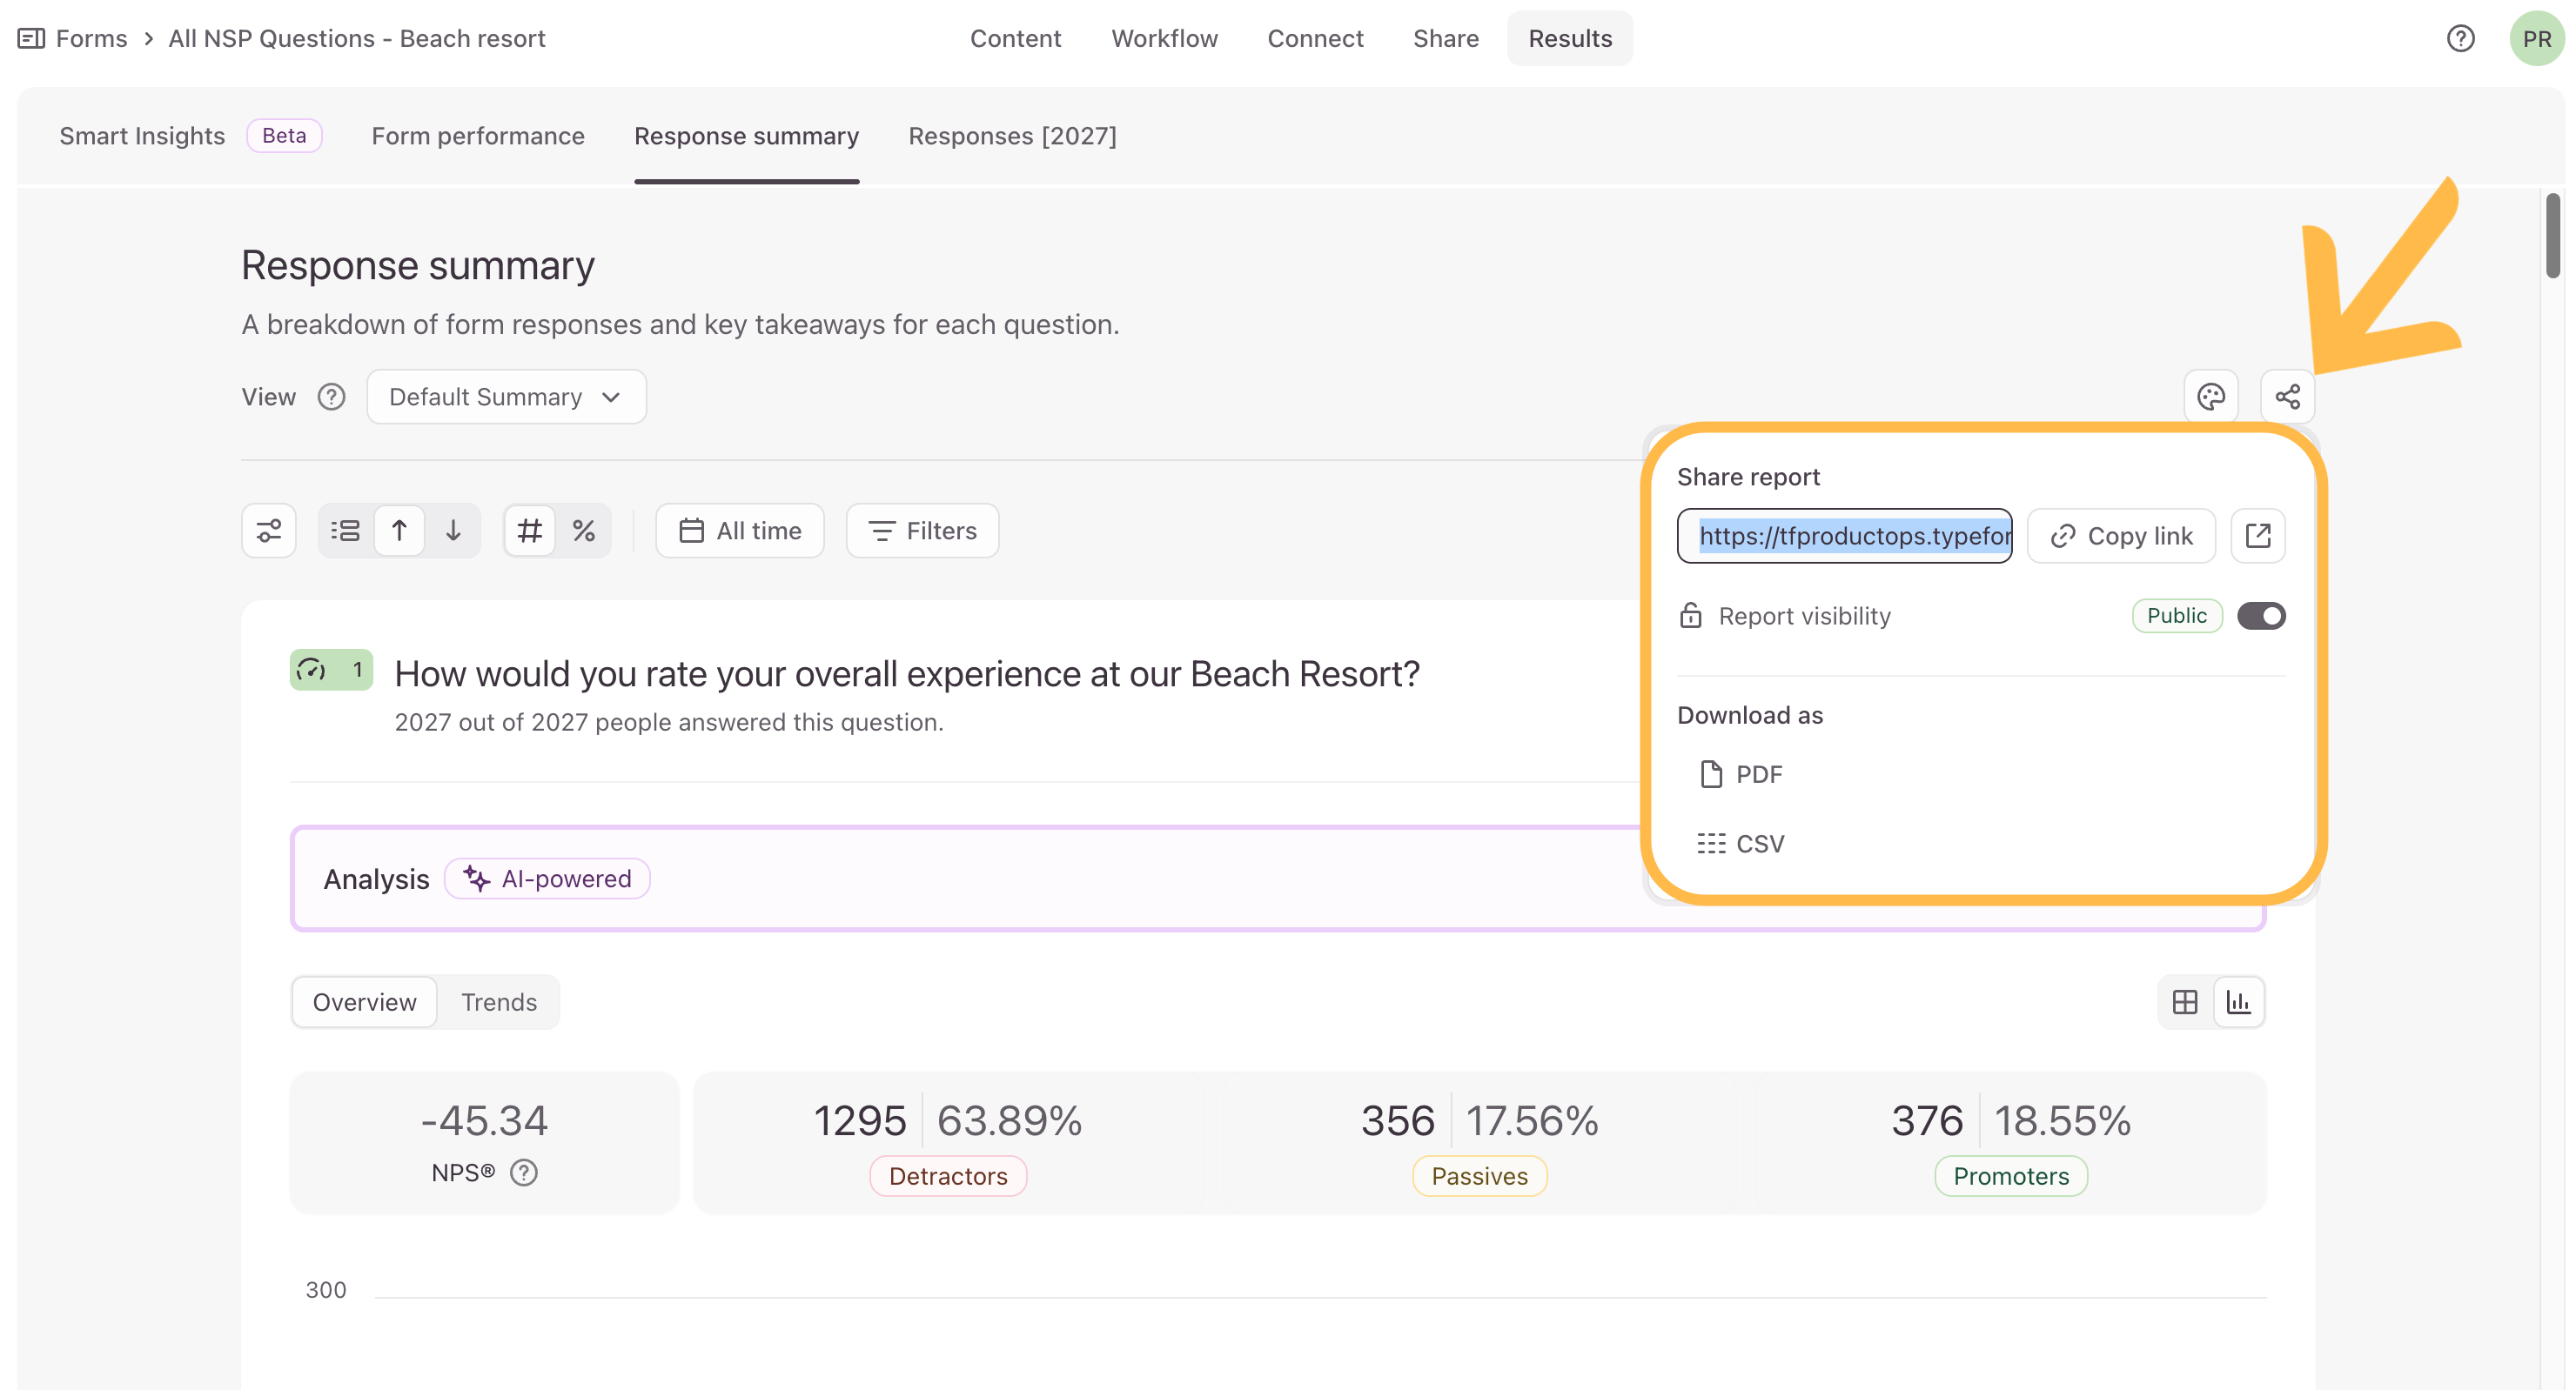Click the -45.34 NPS score

tap(484, 1121)
